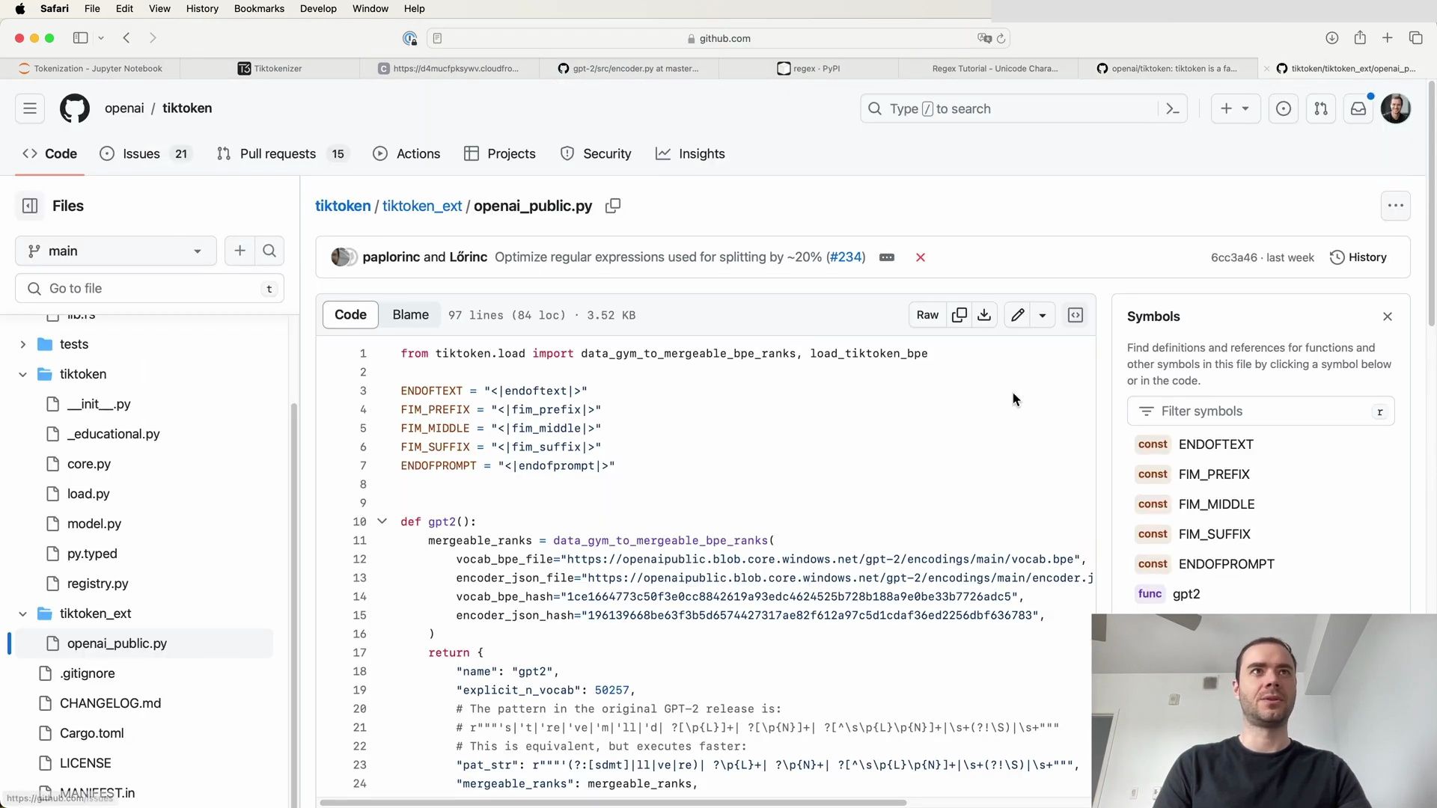Click the gpt2 function in Symbols
This screenshot has height=808, width=1437.
click(1186, 593)
